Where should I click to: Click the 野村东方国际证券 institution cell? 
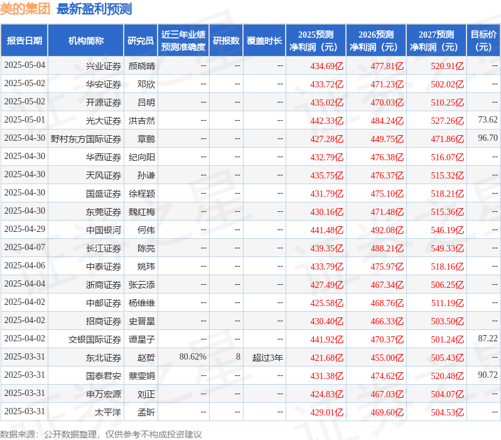pos(86,139)
